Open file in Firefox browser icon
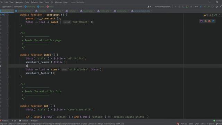222x125 pixels. coord(209,21)
